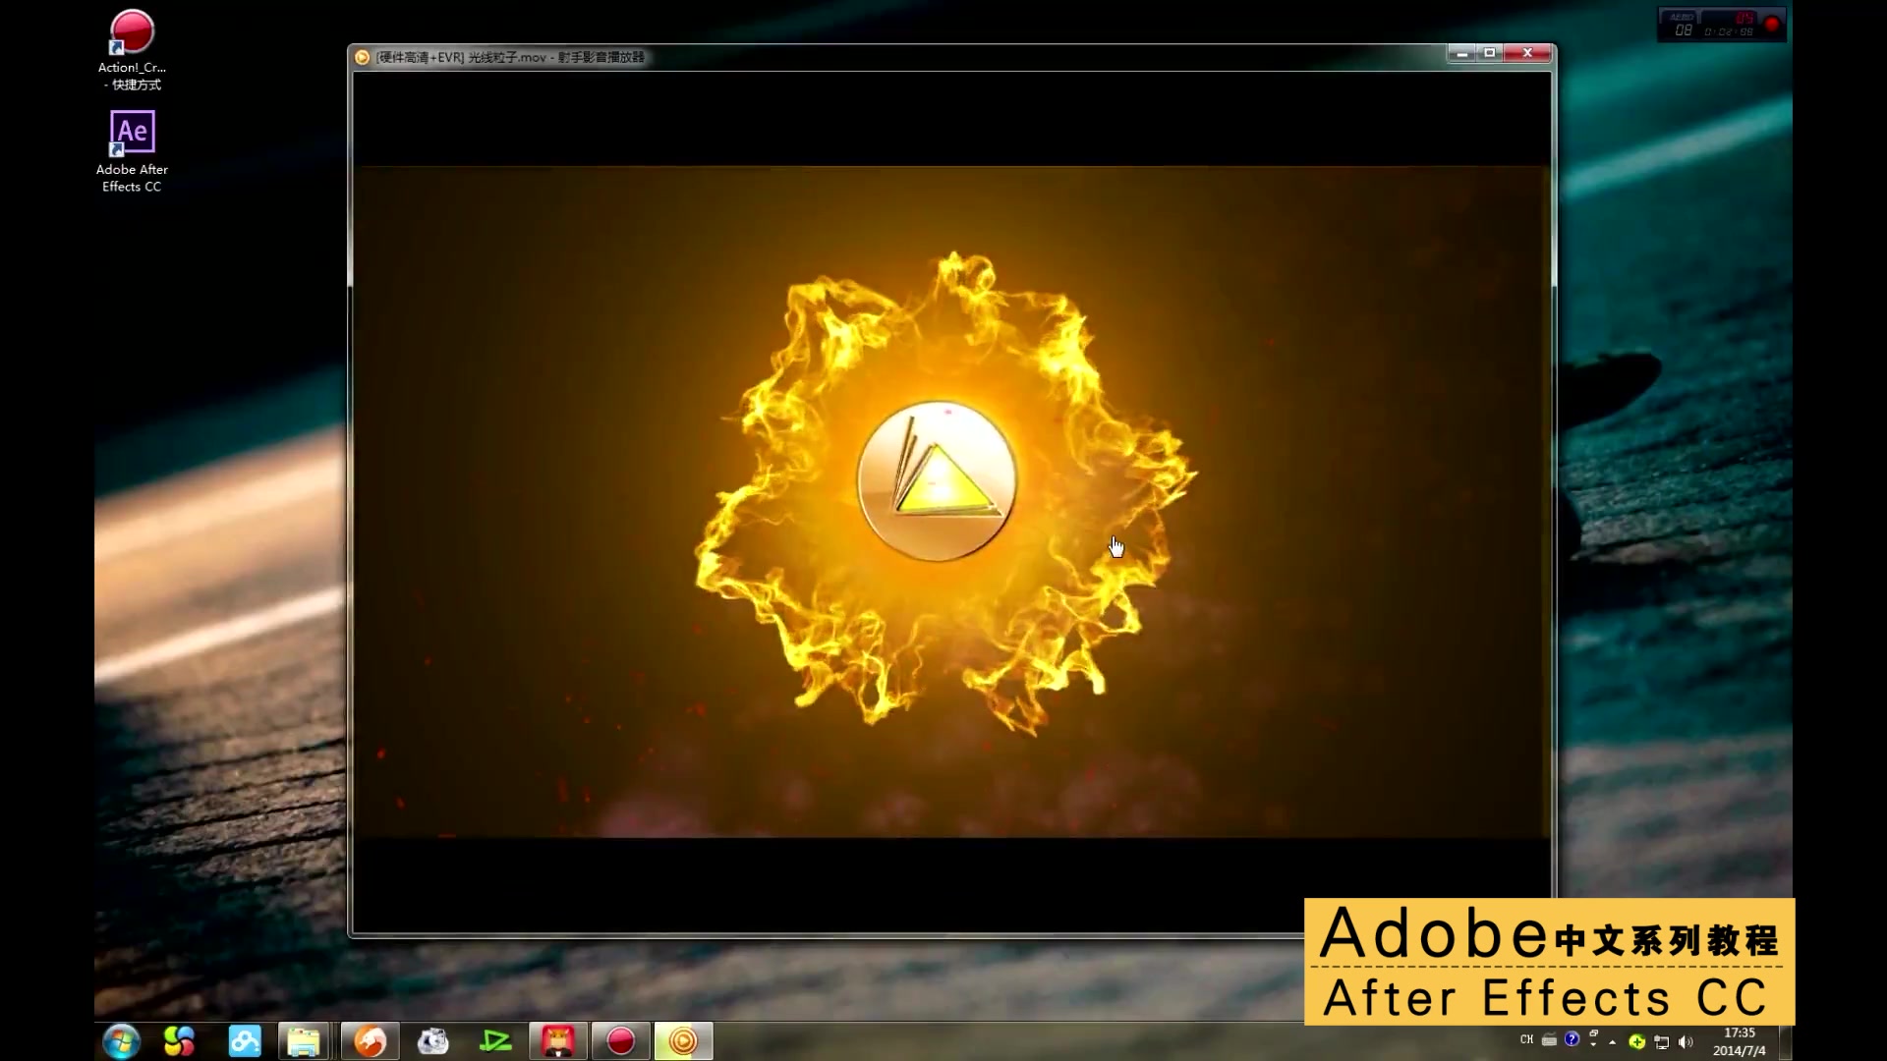Toggle CH input language indicator
This screenshot has height=1061, width=1887.
click(x=1526, y=1039)
